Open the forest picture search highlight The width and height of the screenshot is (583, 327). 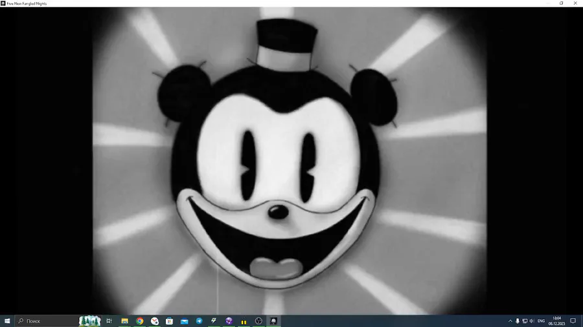[x=89, y=321]
